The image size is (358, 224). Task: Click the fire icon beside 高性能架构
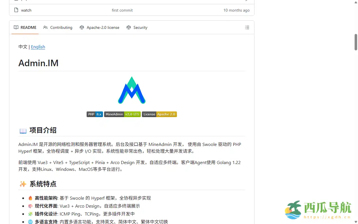[x=30, y=198]
